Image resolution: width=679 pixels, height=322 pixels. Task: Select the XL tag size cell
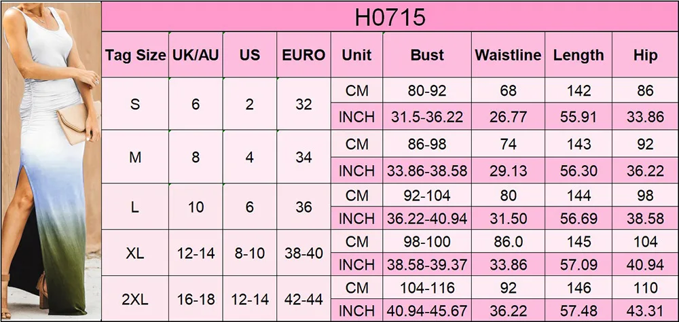pos(135,253)
